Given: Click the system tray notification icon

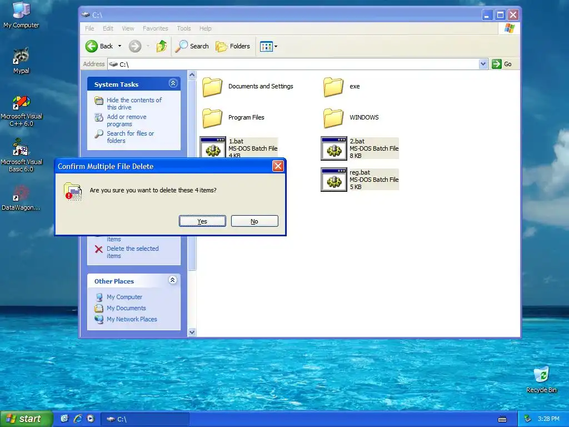Looking at the screenshot, I should (x=528, y=419).
